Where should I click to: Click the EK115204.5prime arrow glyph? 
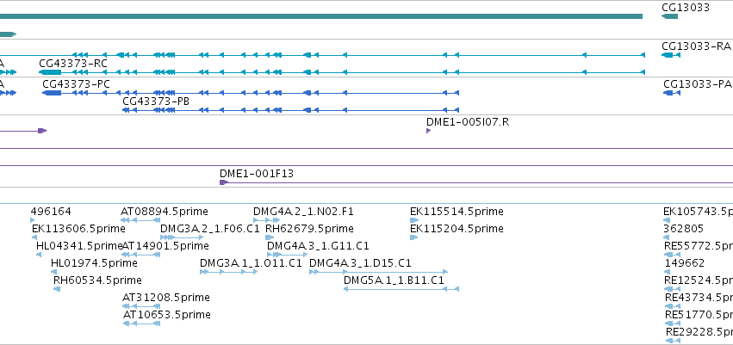pyautogui.click(x=413, y=237)
